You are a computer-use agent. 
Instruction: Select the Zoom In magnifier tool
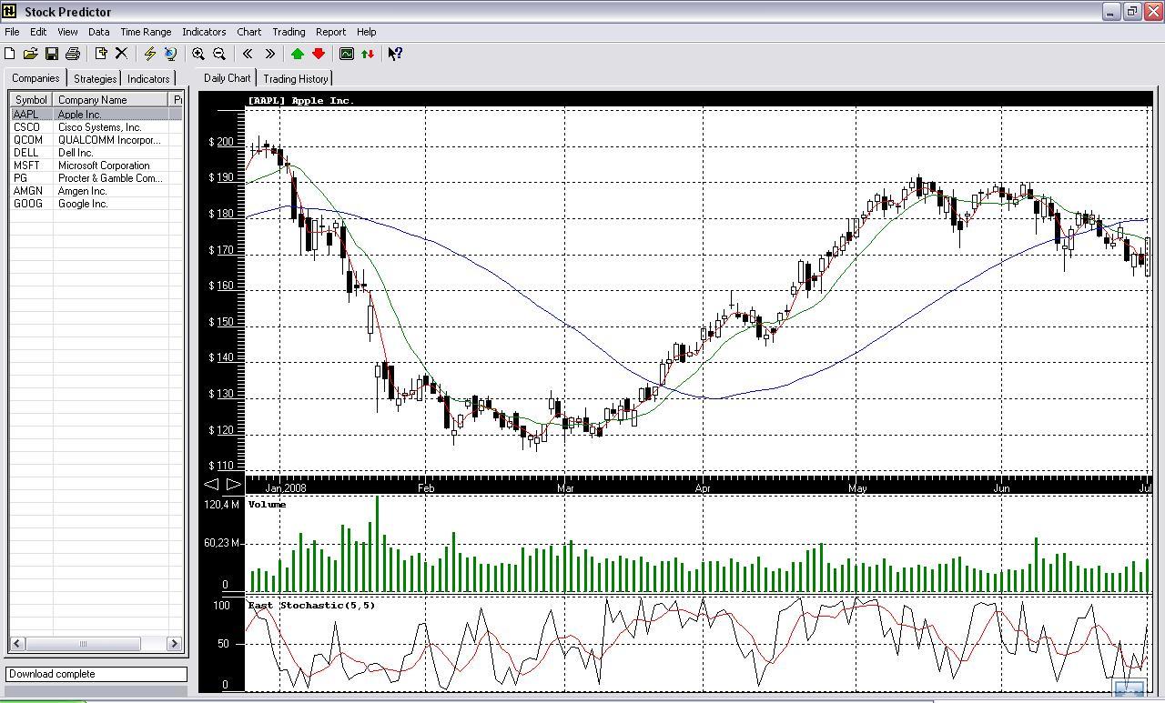(x=198, y=54)
